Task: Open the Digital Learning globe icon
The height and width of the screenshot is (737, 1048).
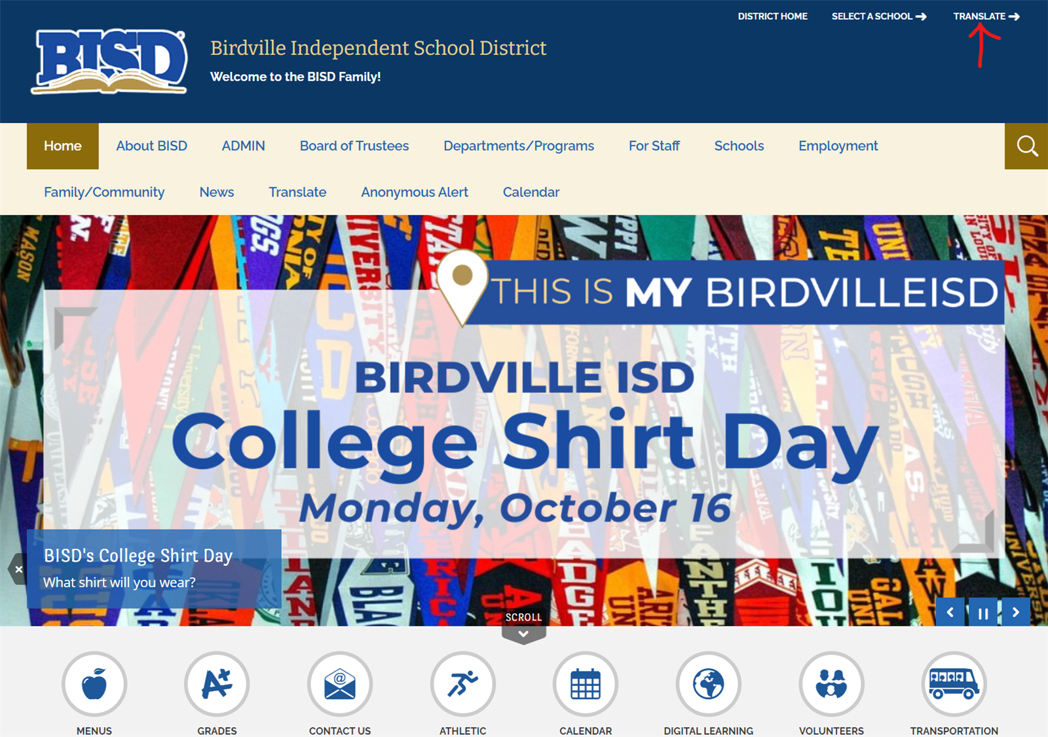Action: [x=709, y=684]
